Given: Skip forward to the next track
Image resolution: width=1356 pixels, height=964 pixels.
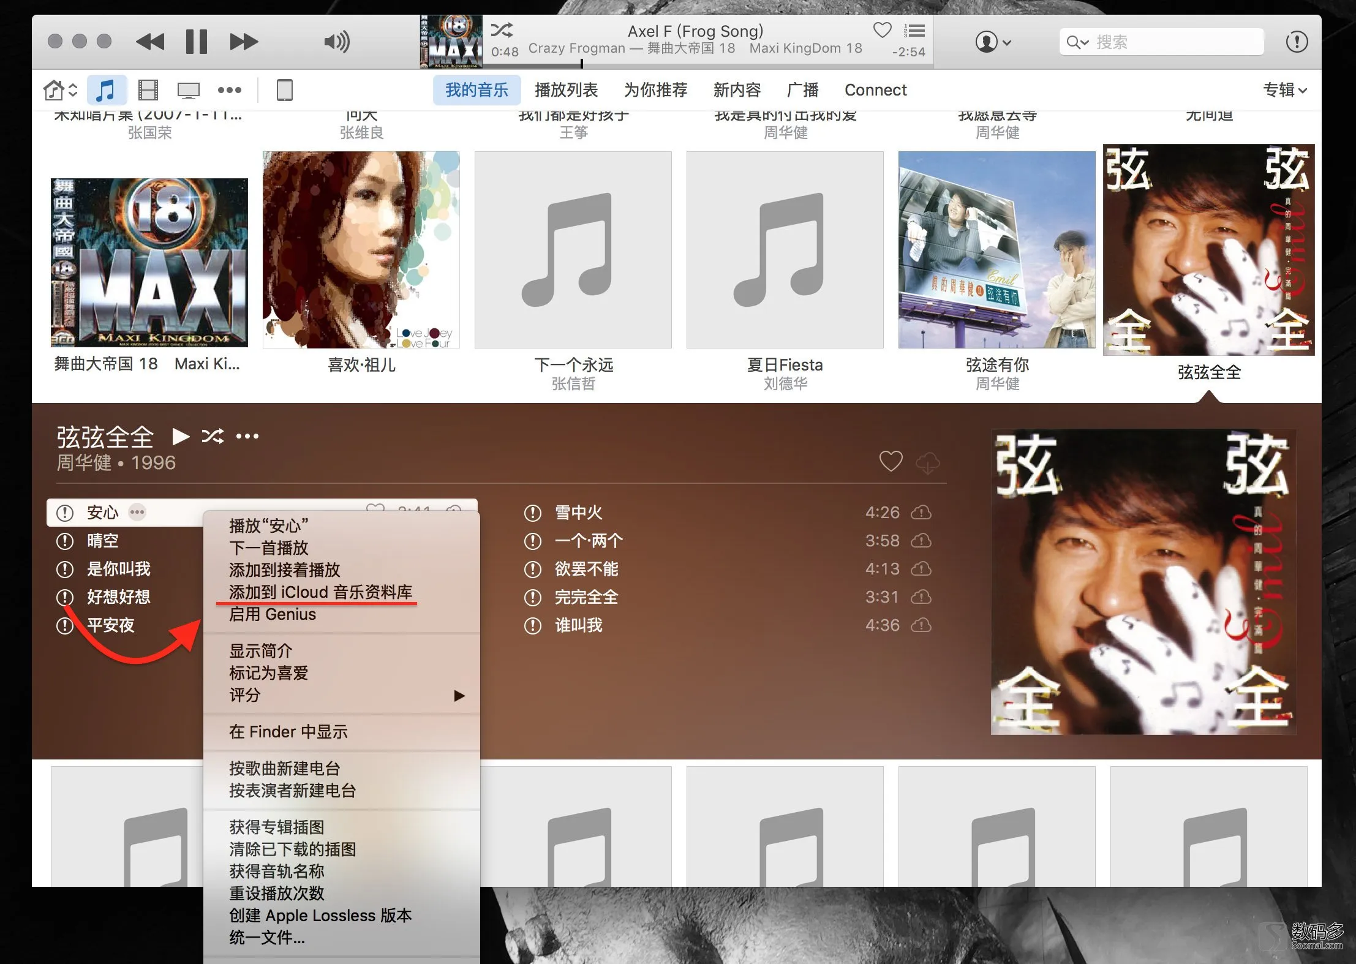Looking at the screenshot, I should click(244, 42).
